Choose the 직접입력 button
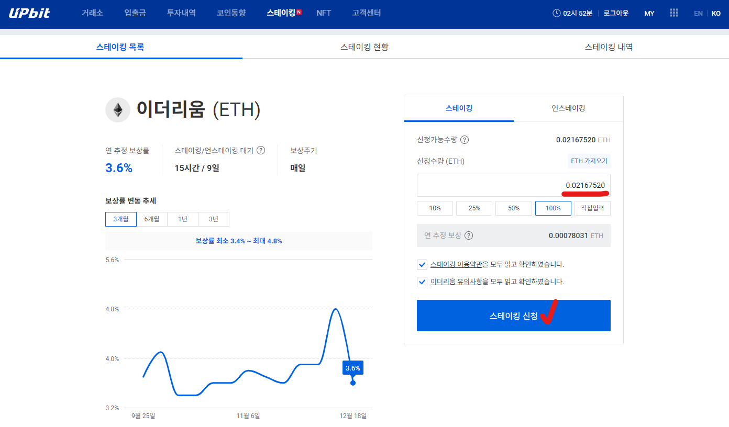 [592, 208]
